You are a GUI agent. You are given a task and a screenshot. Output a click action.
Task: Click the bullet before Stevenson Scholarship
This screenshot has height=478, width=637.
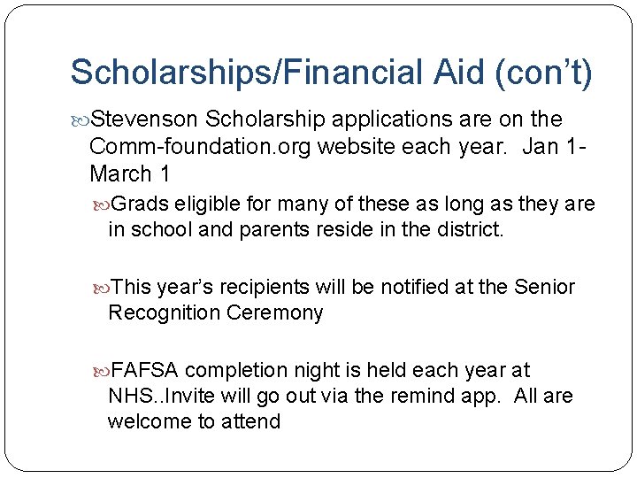[x=81, y=119]
